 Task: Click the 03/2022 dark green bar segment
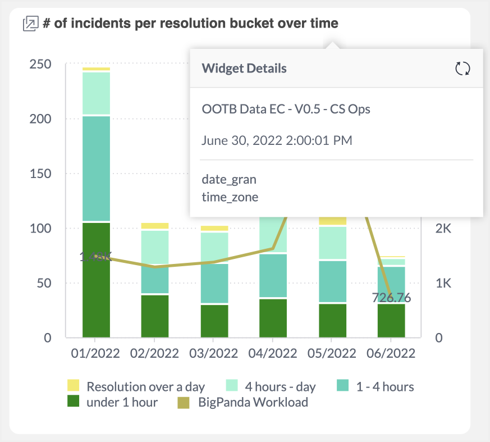[214, 321]
